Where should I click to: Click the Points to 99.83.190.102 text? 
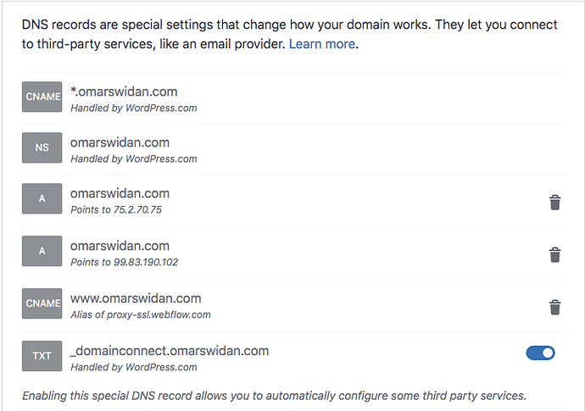point(125,263)
